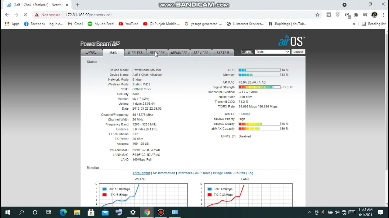Expand the Tools dropdown

pos(272,52)
